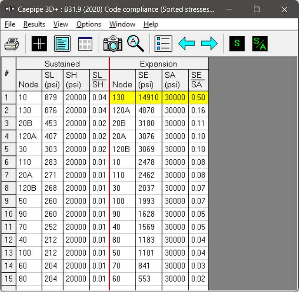Image resolution: width=299 pixels, height=292 pixels.
Task: Click the SA (psi) column header
Action: click(175, 80)
